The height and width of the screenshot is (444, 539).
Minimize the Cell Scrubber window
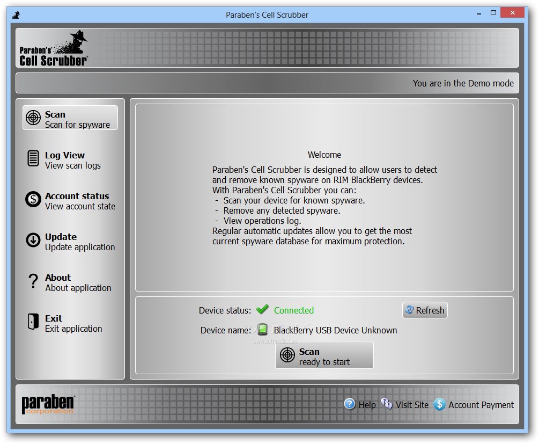click(479, 13)
